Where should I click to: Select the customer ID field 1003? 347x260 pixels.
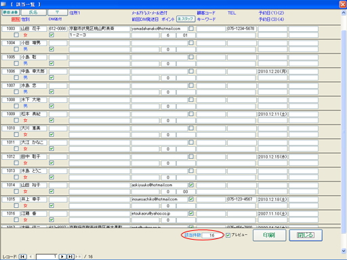(x=11, y=28)
